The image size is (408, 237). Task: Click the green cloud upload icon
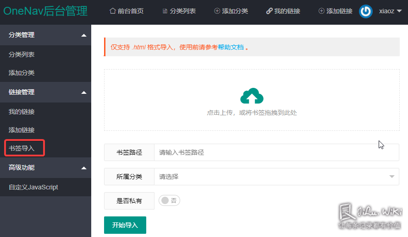click(252, 96)
